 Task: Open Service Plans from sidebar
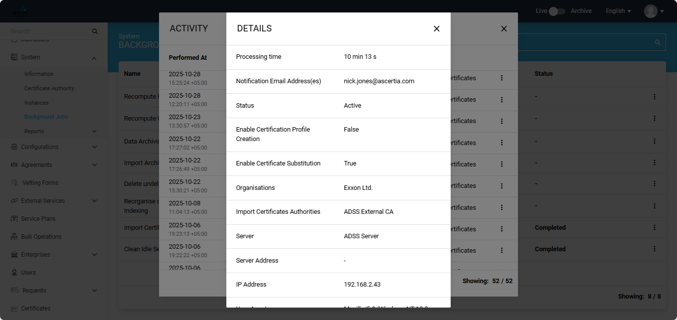(x=38, y=219)
